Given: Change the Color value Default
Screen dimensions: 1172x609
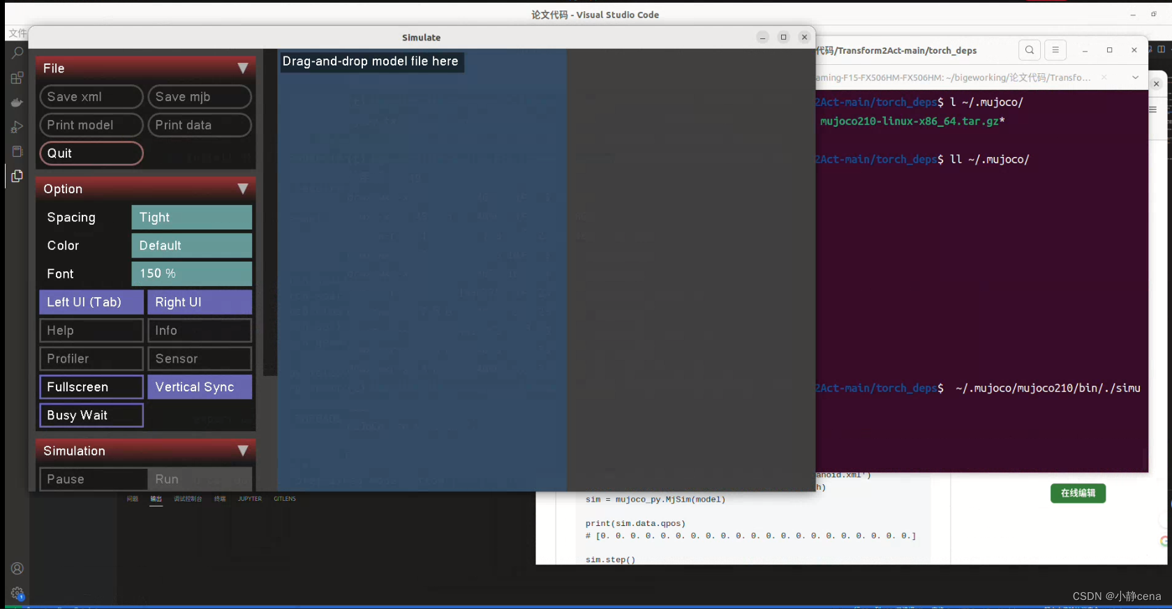Looking at the screenshot, I should [x=191, y=246].
